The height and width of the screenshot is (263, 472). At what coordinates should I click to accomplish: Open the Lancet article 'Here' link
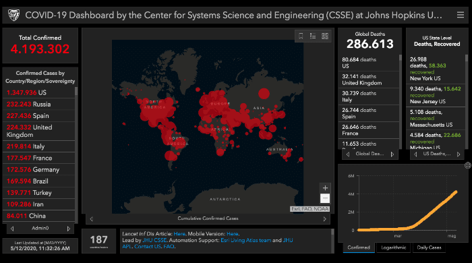(179, 234)
